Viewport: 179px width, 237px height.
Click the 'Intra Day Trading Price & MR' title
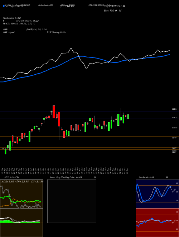coord(66,177)
